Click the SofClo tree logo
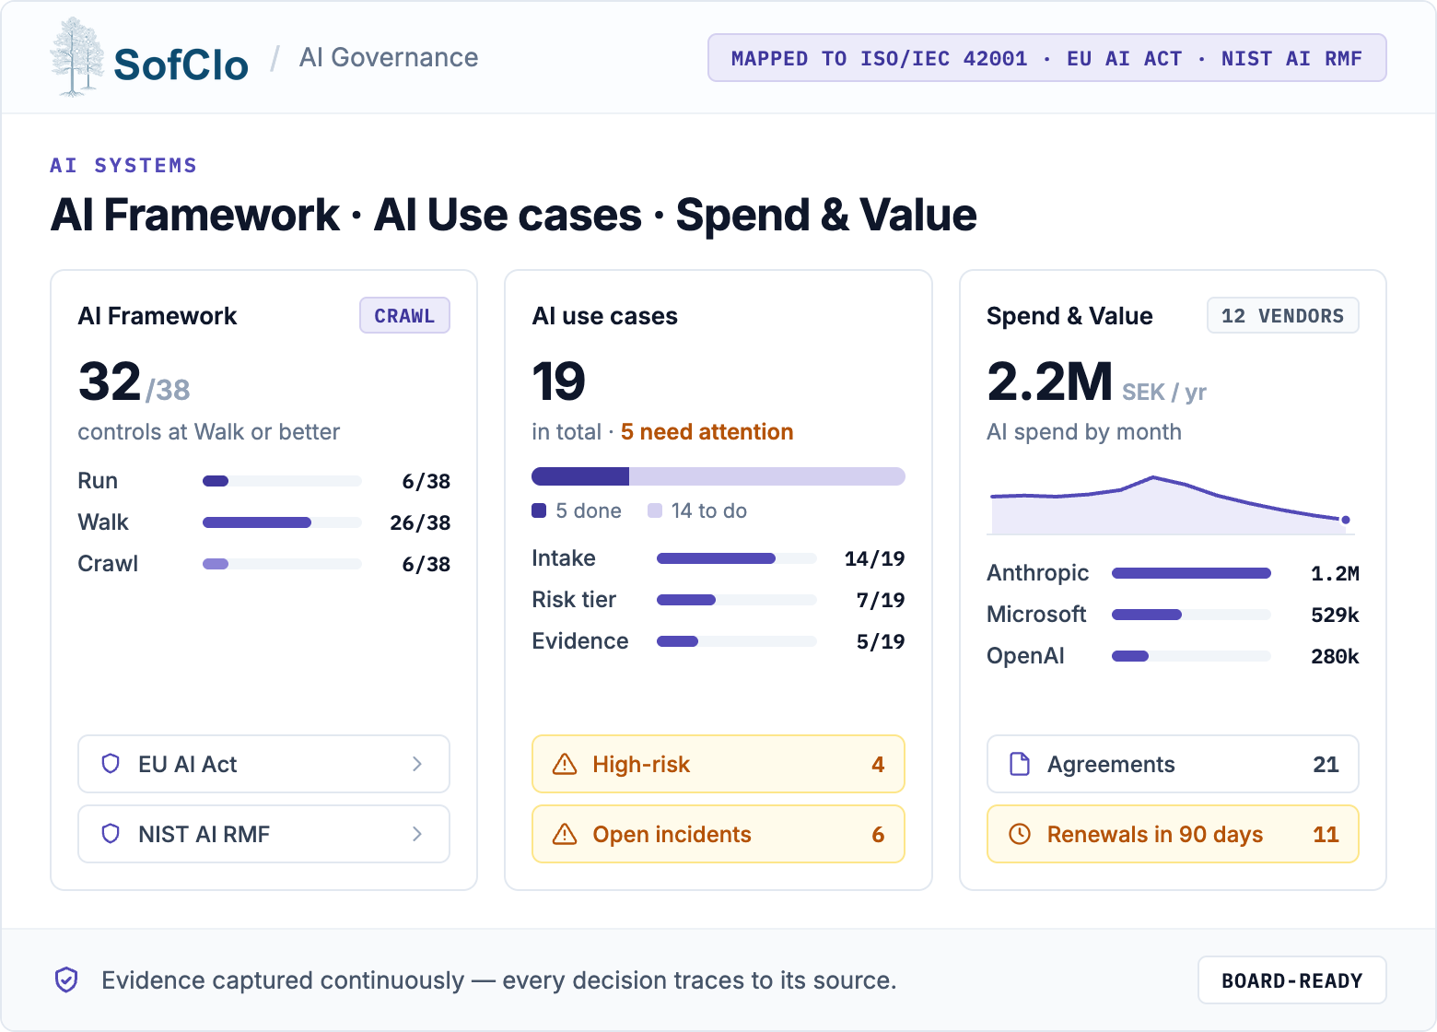Viewport: 1437px width, 1032px height. tap(76, 57)
